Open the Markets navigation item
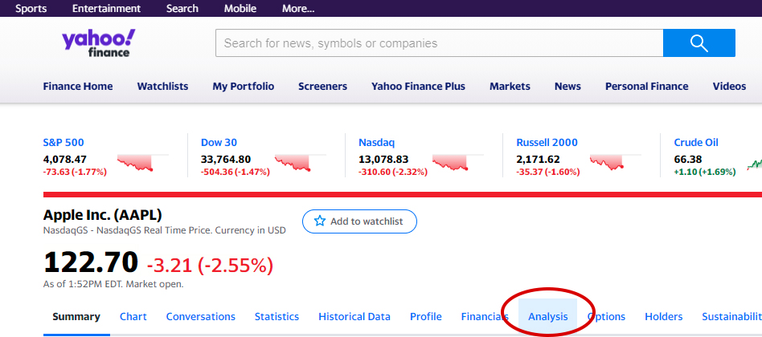The height and width of the screenshot is (337, 762). click(510, 87)
